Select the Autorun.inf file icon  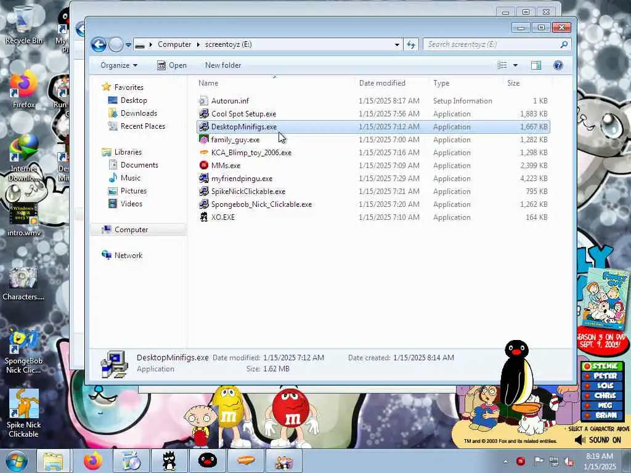point(203,100)
